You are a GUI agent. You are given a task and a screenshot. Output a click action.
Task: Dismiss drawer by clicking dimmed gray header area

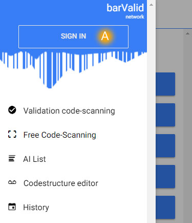tap(174, 14)
